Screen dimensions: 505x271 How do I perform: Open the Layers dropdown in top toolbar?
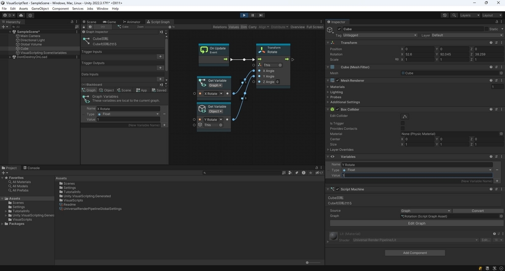click(x=469, y=15)
